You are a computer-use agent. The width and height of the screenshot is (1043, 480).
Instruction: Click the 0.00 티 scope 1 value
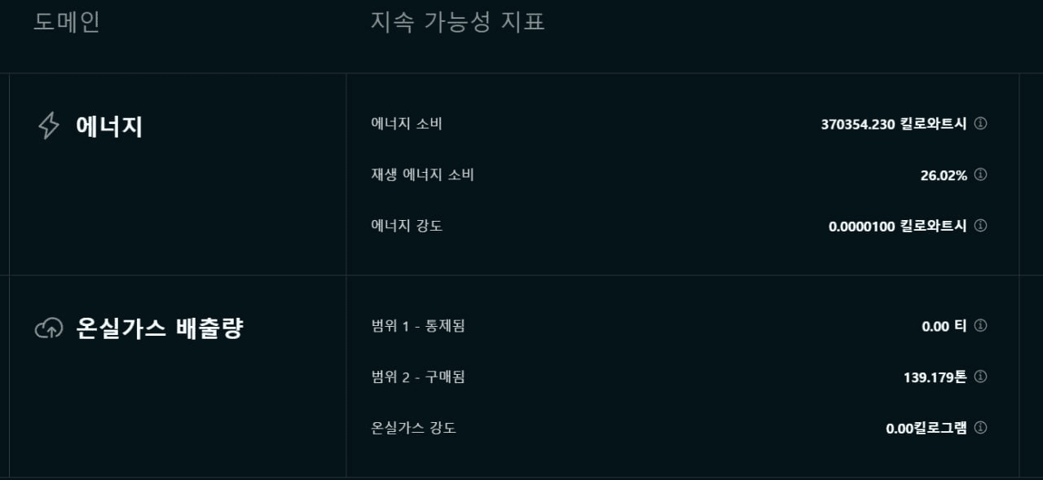[x=944, y=326]
